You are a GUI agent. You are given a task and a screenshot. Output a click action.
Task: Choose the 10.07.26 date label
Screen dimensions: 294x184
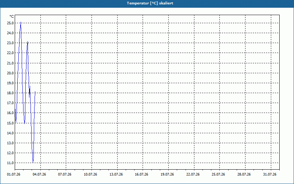coord(90,174)
